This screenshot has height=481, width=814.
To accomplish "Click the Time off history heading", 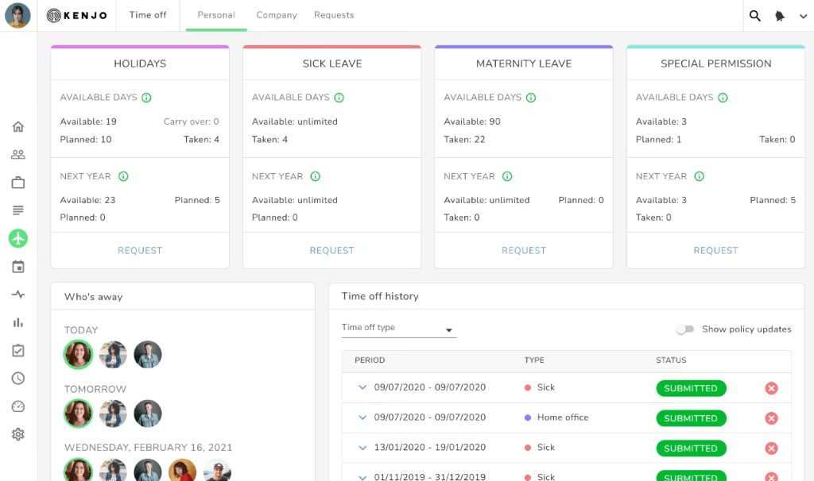I will click(380, 296).
